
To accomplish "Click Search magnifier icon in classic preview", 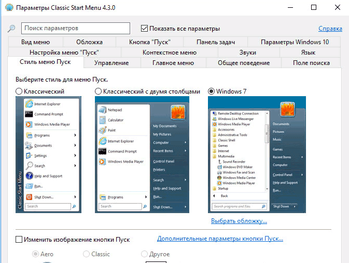I will pos(29,166).
